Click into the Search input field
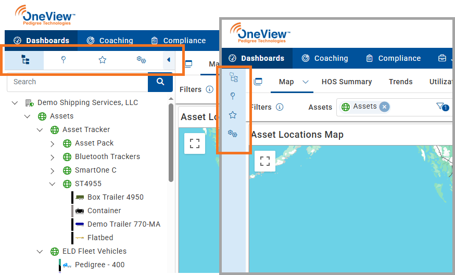 tap(78, 82)
